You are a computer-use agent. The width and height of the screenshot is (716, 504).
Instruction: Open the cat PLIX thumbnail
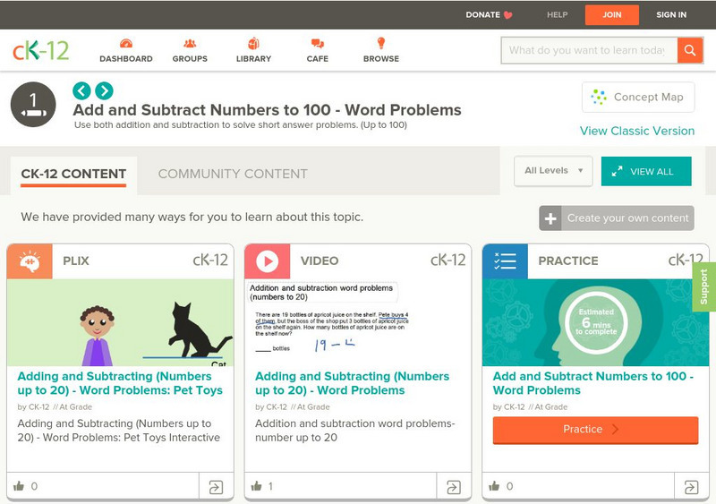click(x=120, y=322)
